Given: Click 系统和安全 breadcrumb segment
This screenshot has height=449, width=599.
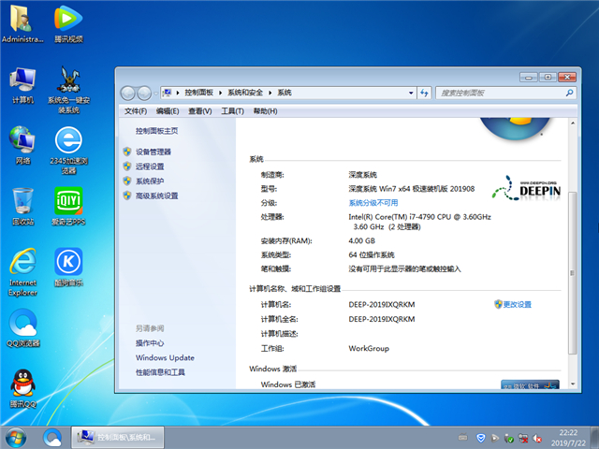Looking at the screenshot, I should click(245, 93).
